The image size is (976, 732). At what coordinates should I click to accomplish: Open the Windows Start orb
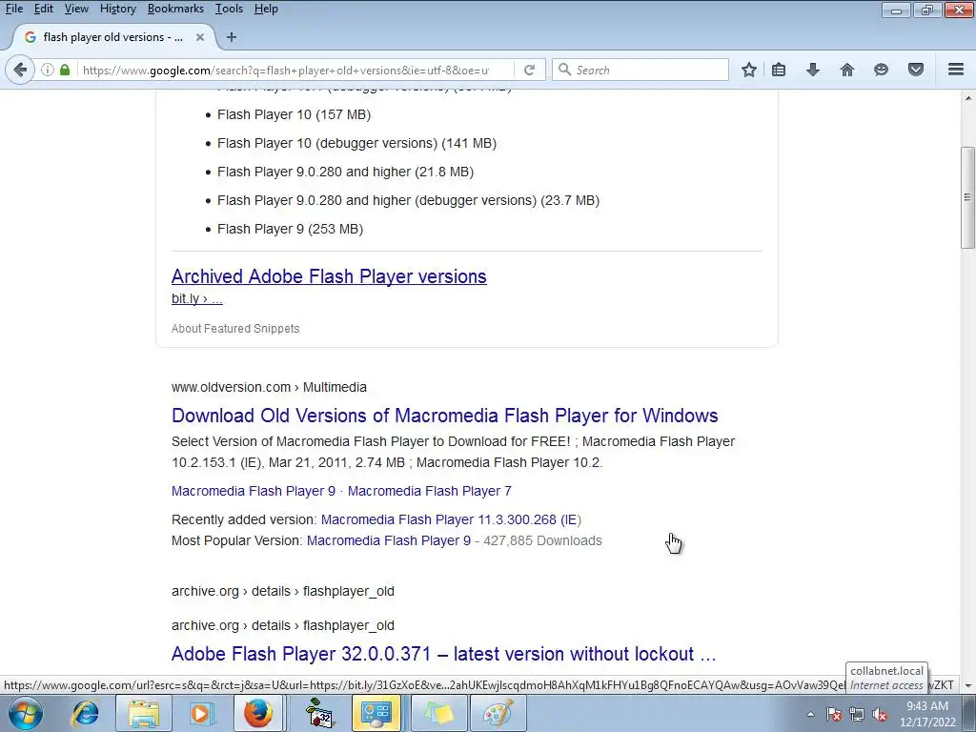(26, 713)
